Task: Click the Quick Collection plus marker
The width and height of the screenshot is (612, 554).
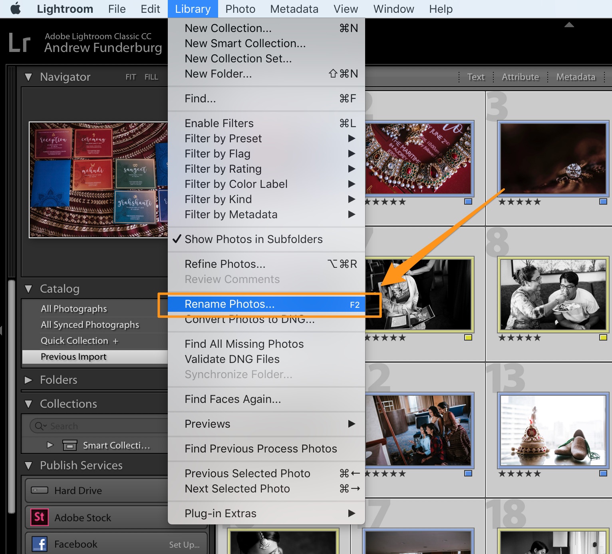Action: click(x=116, y=341)
